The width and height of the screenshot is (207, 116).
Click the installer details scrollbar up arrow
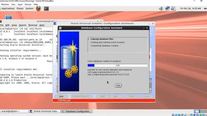tap(150, 82)
